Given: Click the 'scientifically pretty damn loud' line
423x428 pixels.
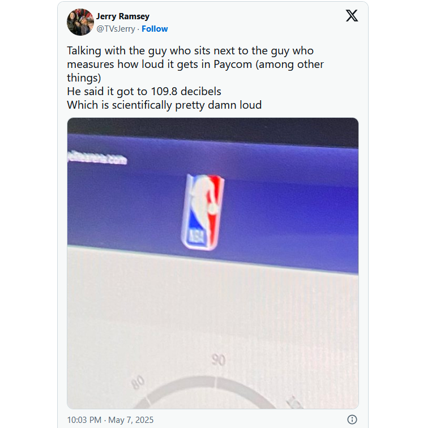Looking at the screenshot, I should pos(164,105).
